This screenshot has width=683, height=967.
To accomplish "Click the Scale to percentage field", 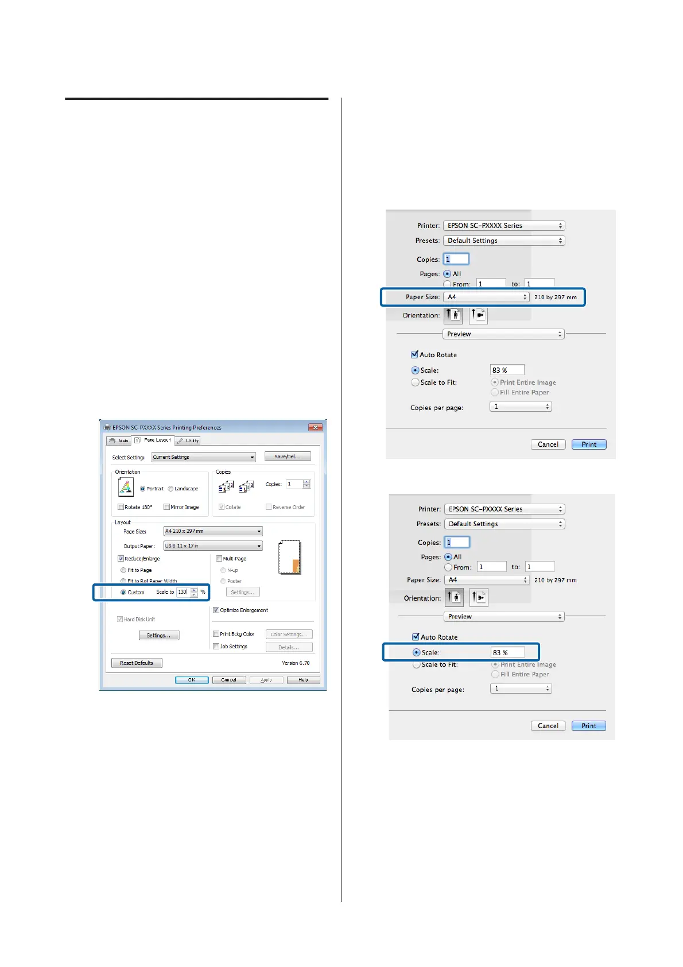I will tap(183, 591).
